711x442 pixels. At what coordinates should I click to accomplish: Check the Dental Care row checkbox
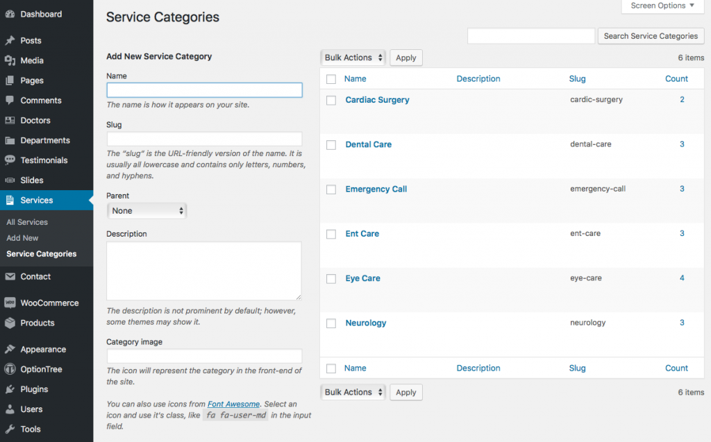point(331,144)
